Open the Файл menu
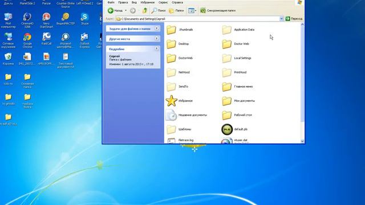 click(x=111, y=2)
